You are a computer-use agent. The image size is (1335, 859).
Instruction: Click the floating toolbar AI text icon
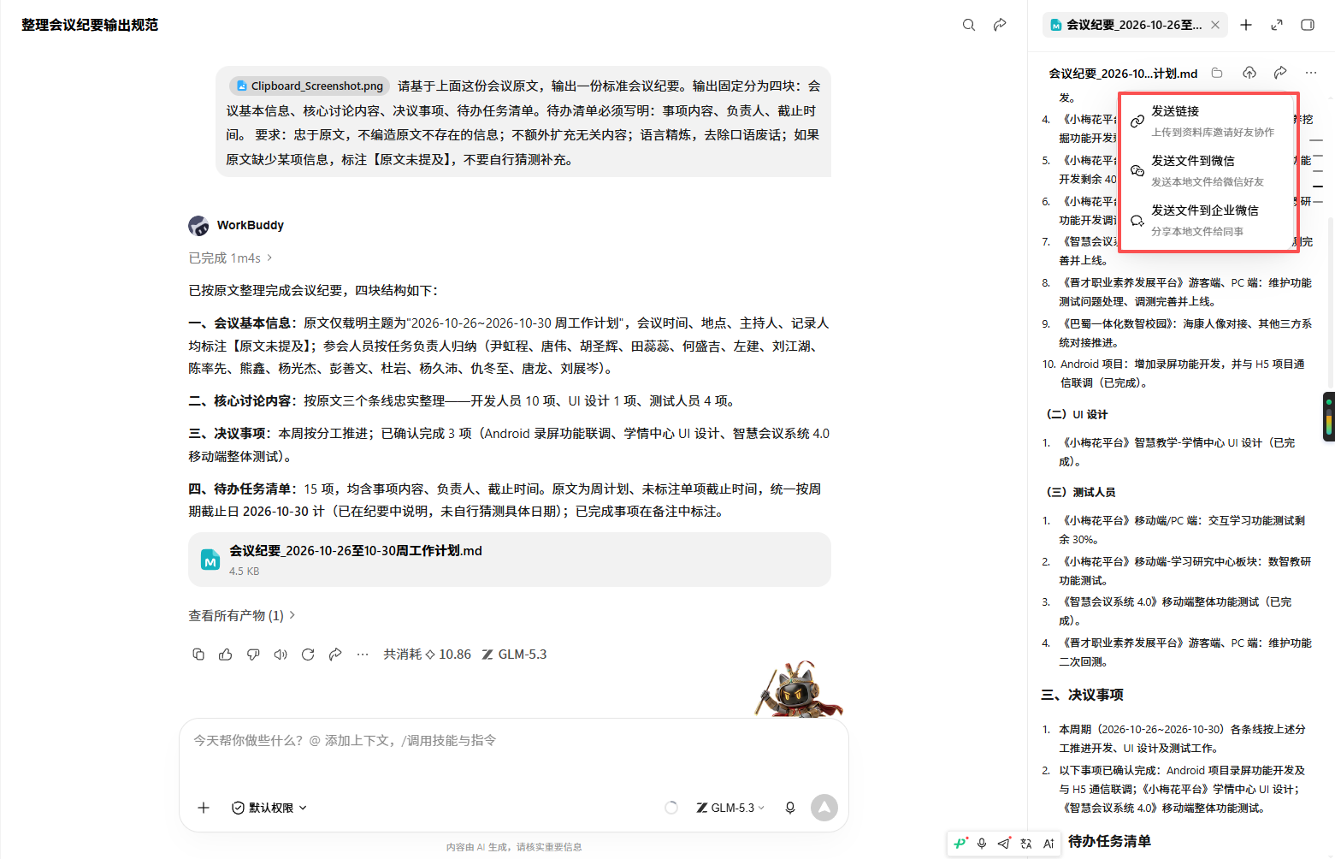coord(1049,844)
